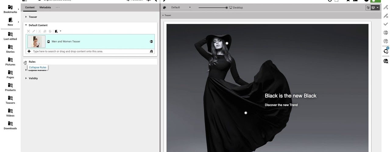
Task: Toggle the second dark preview mode button
Action: point(373,8)
